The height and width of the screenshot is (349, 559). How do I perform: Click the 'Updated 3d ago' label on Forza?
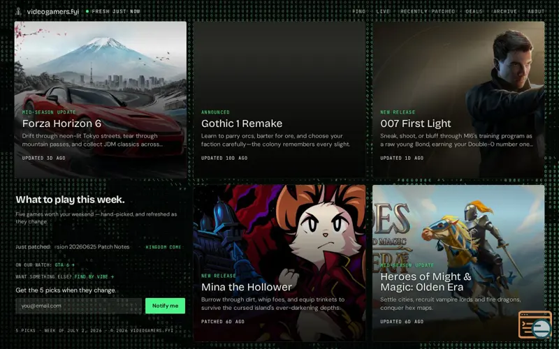[x=43, y=158]
